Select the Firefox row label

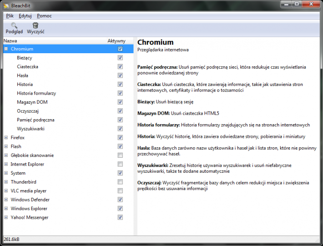[17, 137]
